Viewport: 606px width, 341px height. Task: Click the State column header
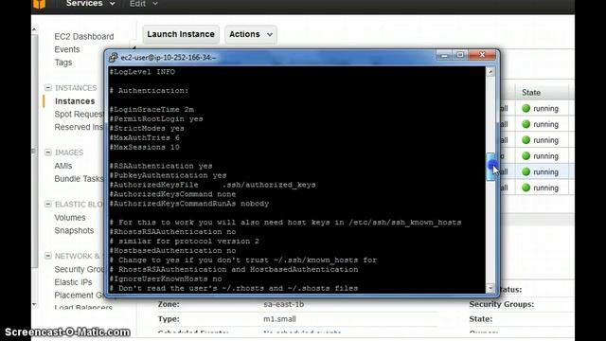531,93
